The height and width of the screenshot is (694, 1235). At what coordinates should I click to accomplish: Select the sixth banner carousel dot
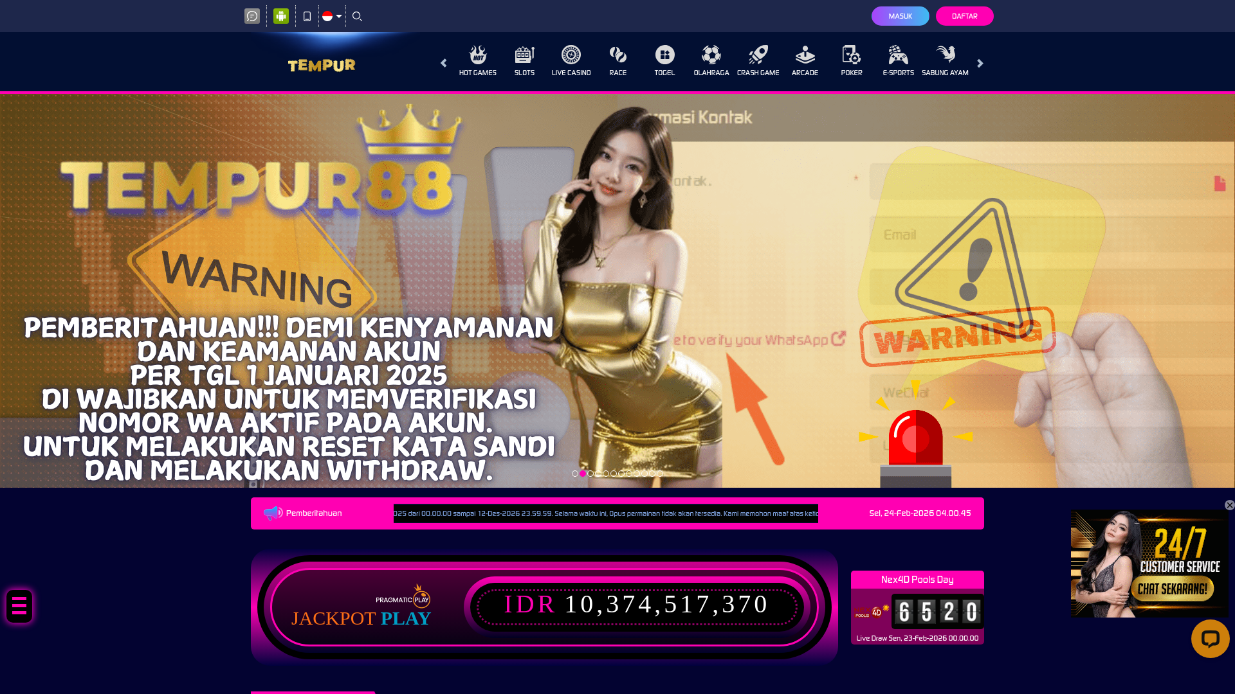(614, 474)
